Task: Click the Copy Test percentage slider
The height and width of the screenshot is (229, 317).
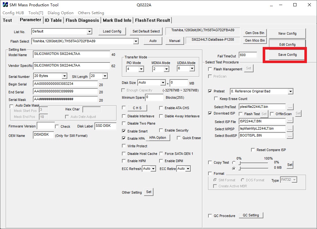Action: 253,163
